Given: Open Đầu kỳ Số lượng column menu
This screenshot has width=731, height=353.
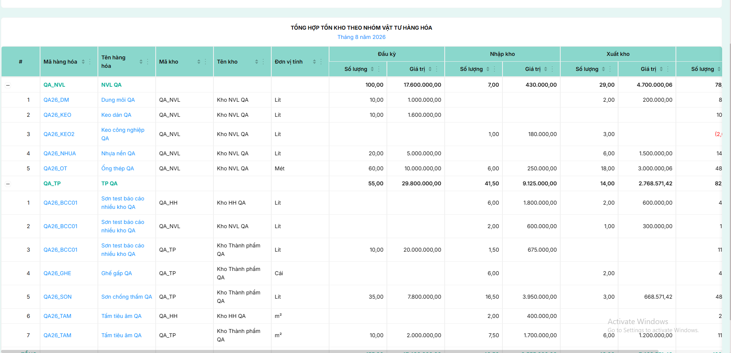Looking at the screenshot, I should (x=379, y=69).
